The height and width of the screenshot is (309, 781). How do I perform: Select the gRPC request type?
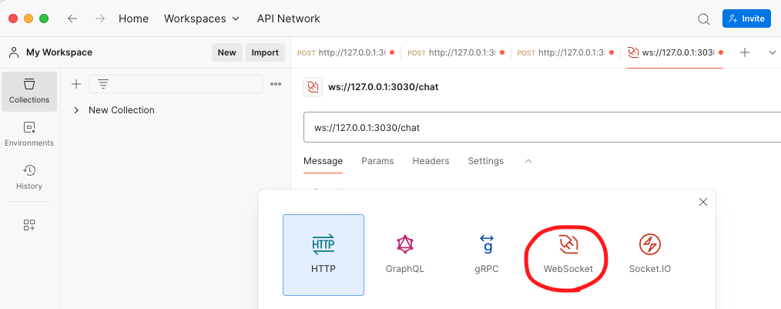pyautogui.click(x=487, y=255)
